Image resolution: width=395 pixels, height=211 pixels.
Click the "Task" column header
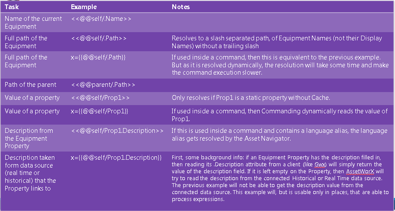point(12,7)
